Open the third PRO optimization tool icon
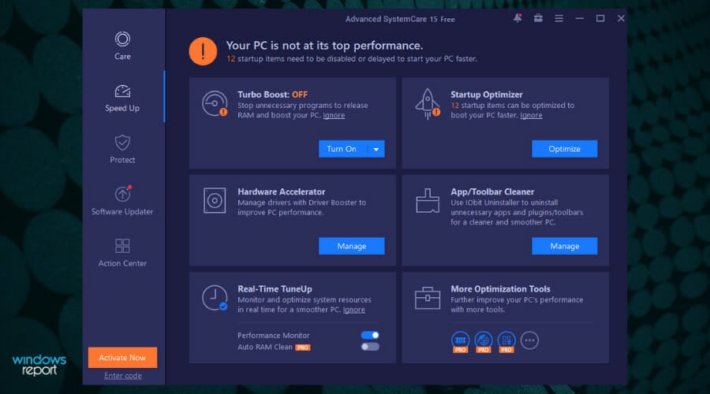The image size is (710, 394). (506, 341)
